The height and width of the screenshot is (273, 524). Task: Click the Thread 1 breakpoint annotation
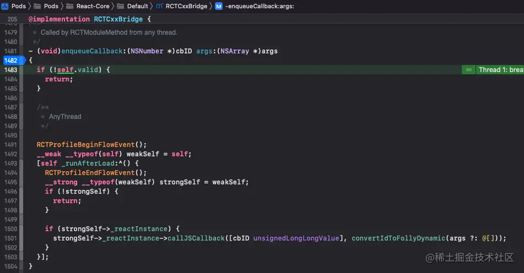click(x=500, y=70)
